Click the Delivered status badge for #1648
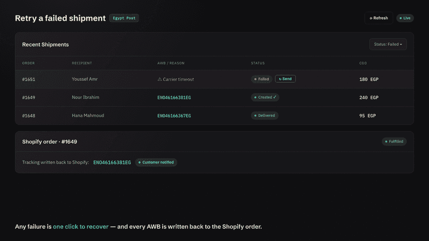The width and height of the screenshot is (429, 241). pos(265,115)
